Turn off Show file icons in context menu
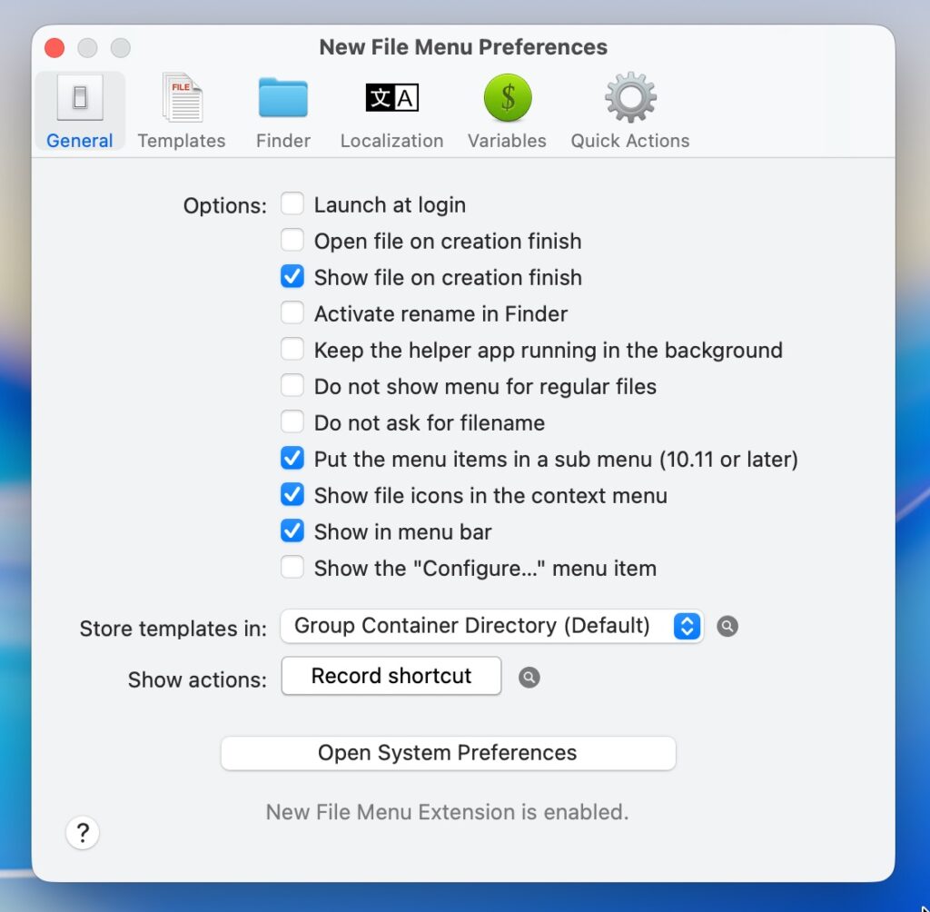This screenshot has width=930, height=912. point(292,495)
